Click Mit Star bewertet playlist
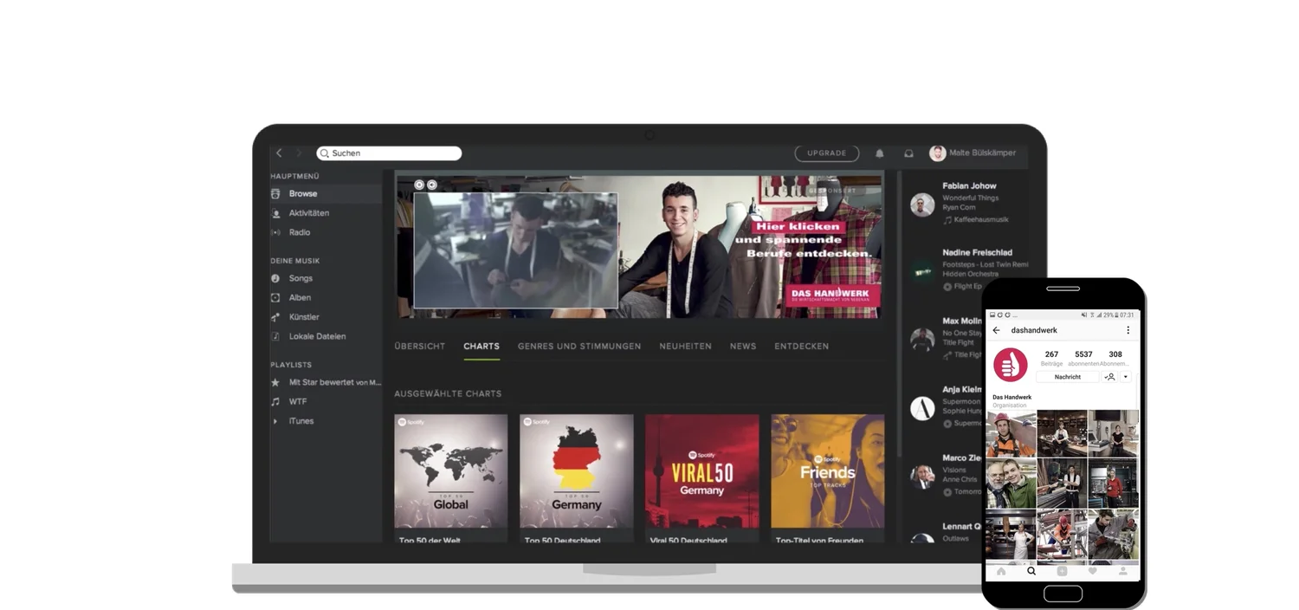Viewport: 1299px width, 610px height. pos(334,382)
